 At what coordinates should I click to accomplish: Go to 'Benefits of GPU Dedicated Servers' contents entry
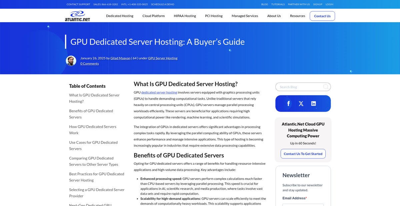tap(91, 114)
